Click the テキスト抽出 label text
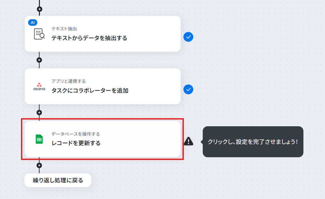The image size is (325, 199). tap(64, 29)
